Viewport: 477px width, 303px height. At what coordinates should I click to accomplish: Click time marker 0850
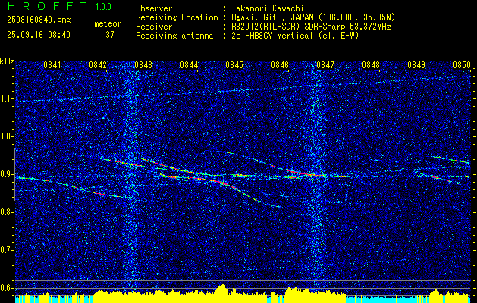(x=462, y=65)
